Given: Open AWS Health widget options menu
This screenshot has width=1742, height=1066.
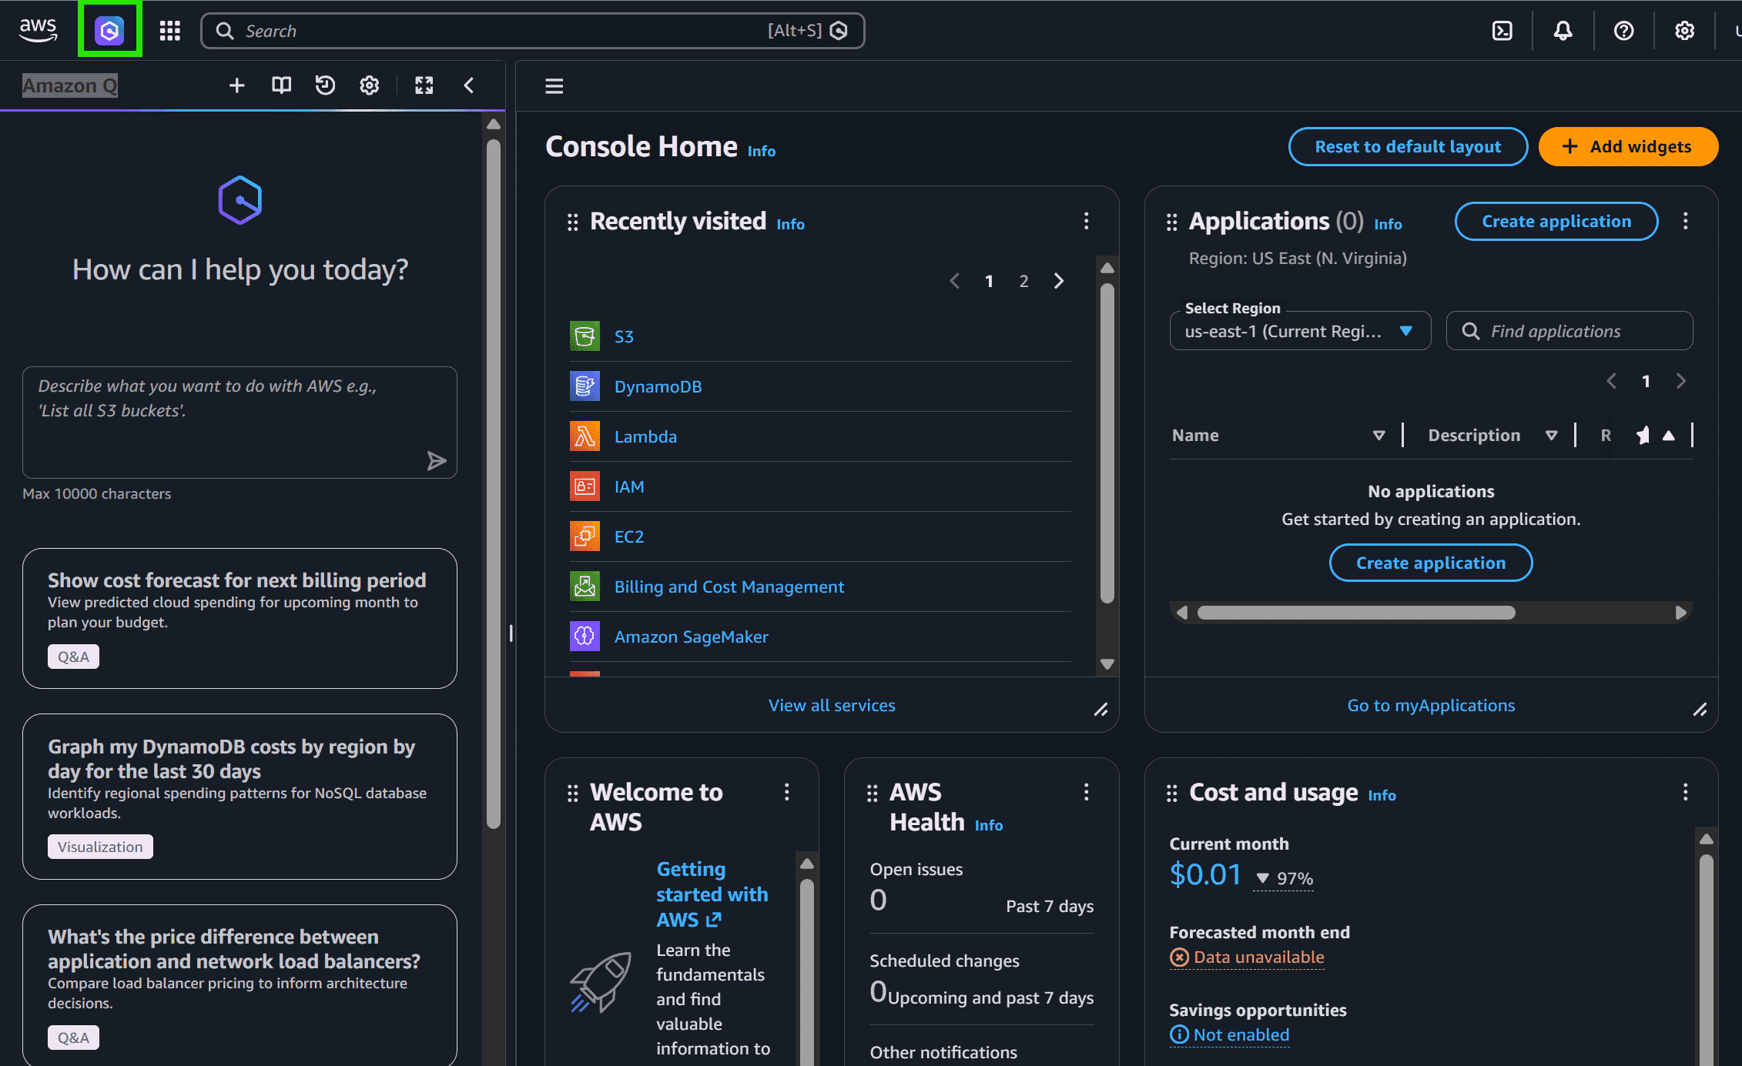Looking at the screenshot, I should [x=1086, y=792].
